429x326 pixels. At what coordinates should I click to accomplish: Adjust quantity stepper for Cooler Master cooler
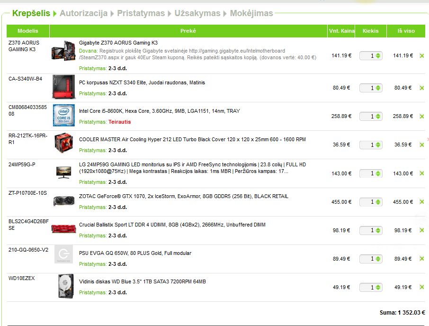[378, 145]
